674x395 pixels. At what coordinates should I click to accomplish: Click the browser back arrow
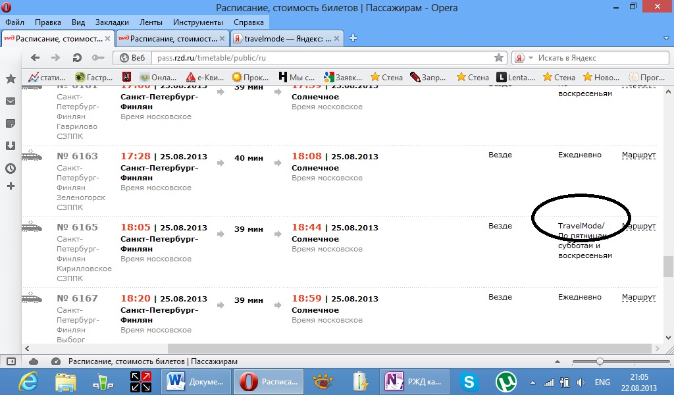pyautogui.click(x=36, y=58)
